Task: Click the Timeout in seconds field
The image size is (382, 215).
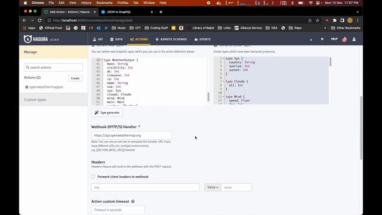Action: point(118,210)
